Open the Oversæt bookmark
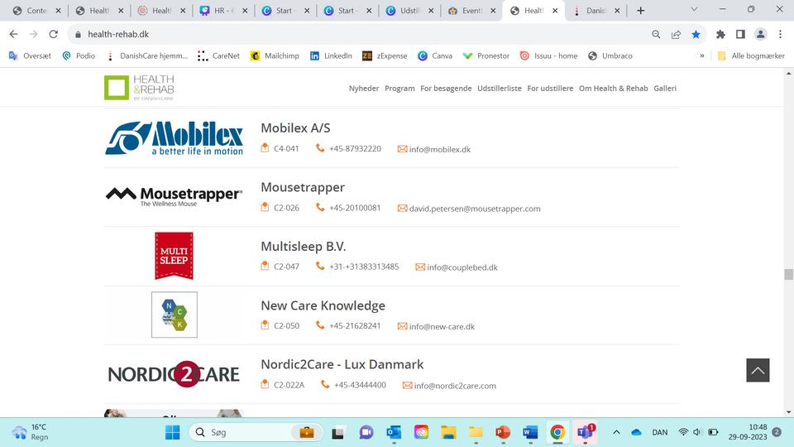Screen dimensions: 794x447 pyautogui.click(x=30, y=55)
